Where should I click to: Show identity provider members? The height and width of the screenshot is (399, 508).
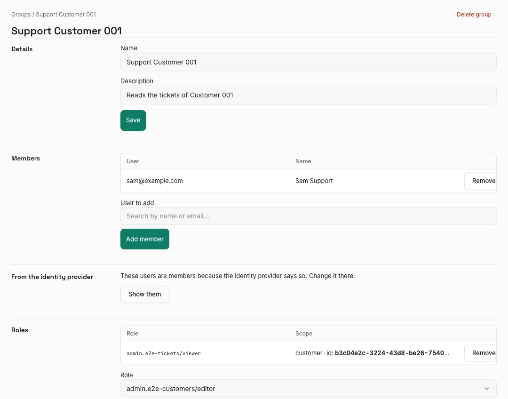[x=145, y=294]
